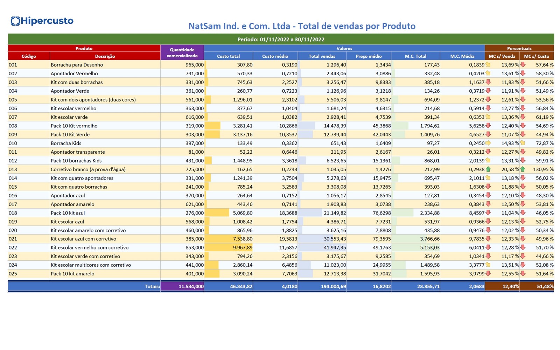
Task: Click the Hipercusto logo icon
Action: (15, 21)
